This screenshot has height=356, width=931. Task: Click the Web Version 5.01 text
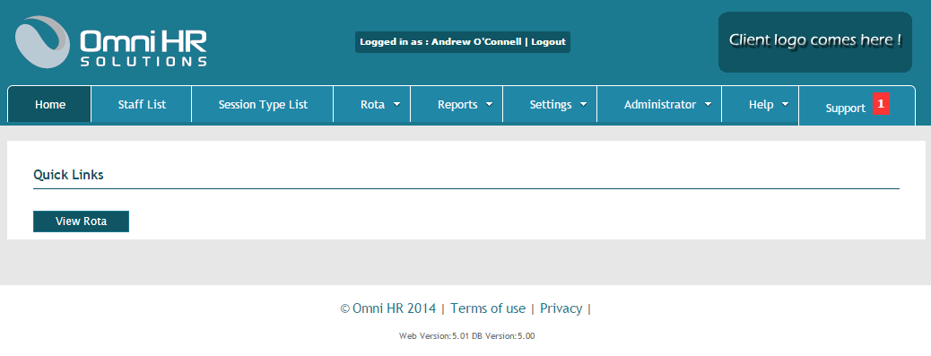pos(435,336)
